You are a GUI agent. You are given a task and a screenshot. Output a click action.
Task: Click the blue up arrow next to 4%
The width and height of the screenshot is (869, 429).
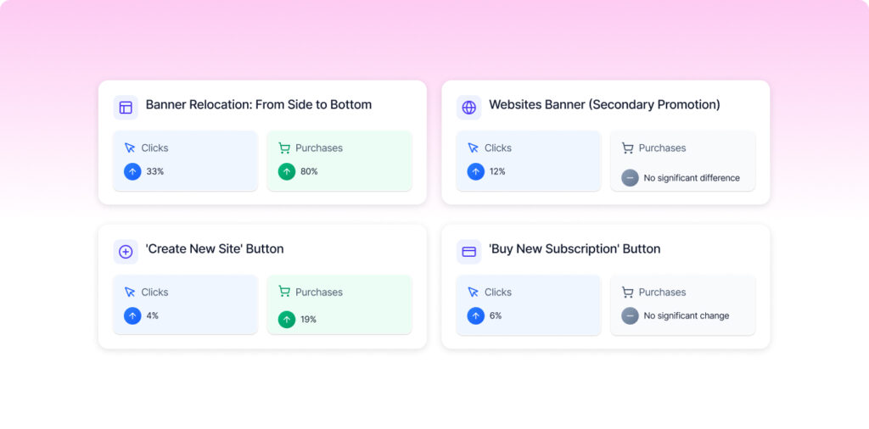(x=132, y=315)
